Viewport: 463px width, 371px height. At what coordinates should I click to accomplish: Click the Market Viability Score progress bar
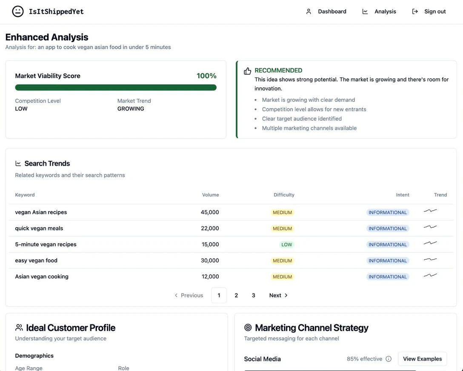point(116,88)
